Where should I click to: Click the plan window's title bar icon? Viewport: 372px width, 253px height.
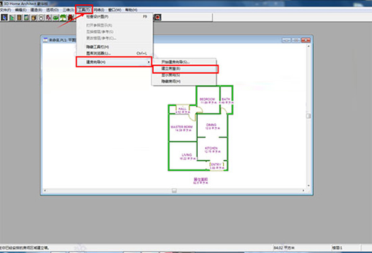pyautogui.click(x=45, y=40)
